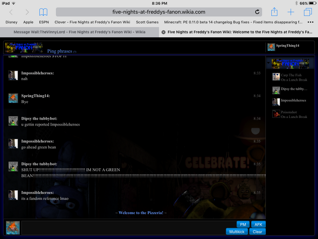Image resolution: width=318 pixels, height=239 pixels.
Task: Open the bookmarks book icon
Action: (43, 12)
